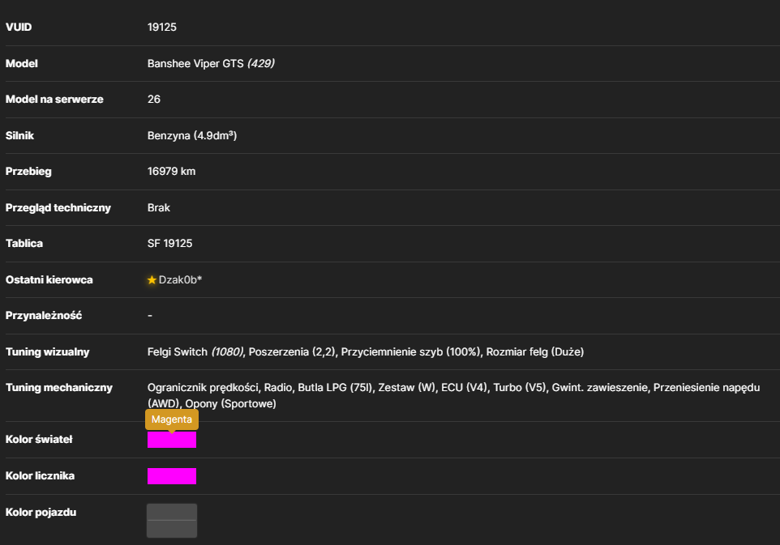Click the engine value Benzyna (4.9dm³)
This screenshot has width=780, height=545.
pyautogui.click(x=192, y=135)
